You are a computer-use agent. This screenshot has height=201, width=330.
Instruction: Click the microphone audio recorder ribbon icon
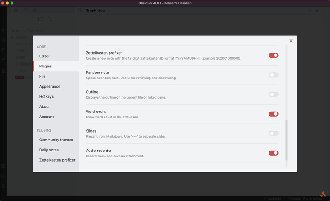3,71
